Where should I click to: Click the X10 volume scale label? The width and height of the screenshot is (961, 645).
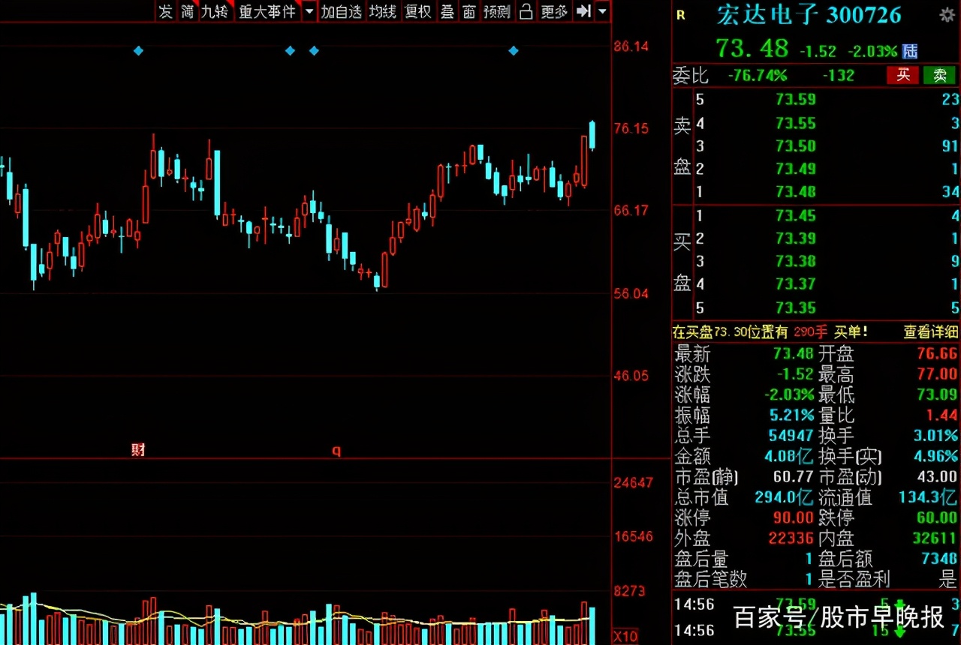(625, 637)
